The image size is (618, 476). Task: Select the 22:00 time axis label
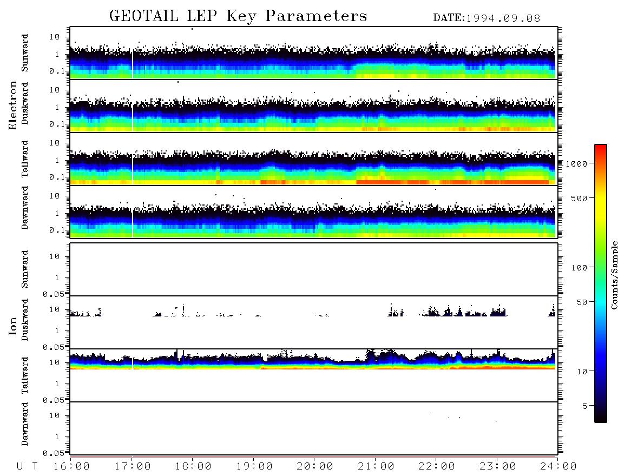click(x=437, y=466)
